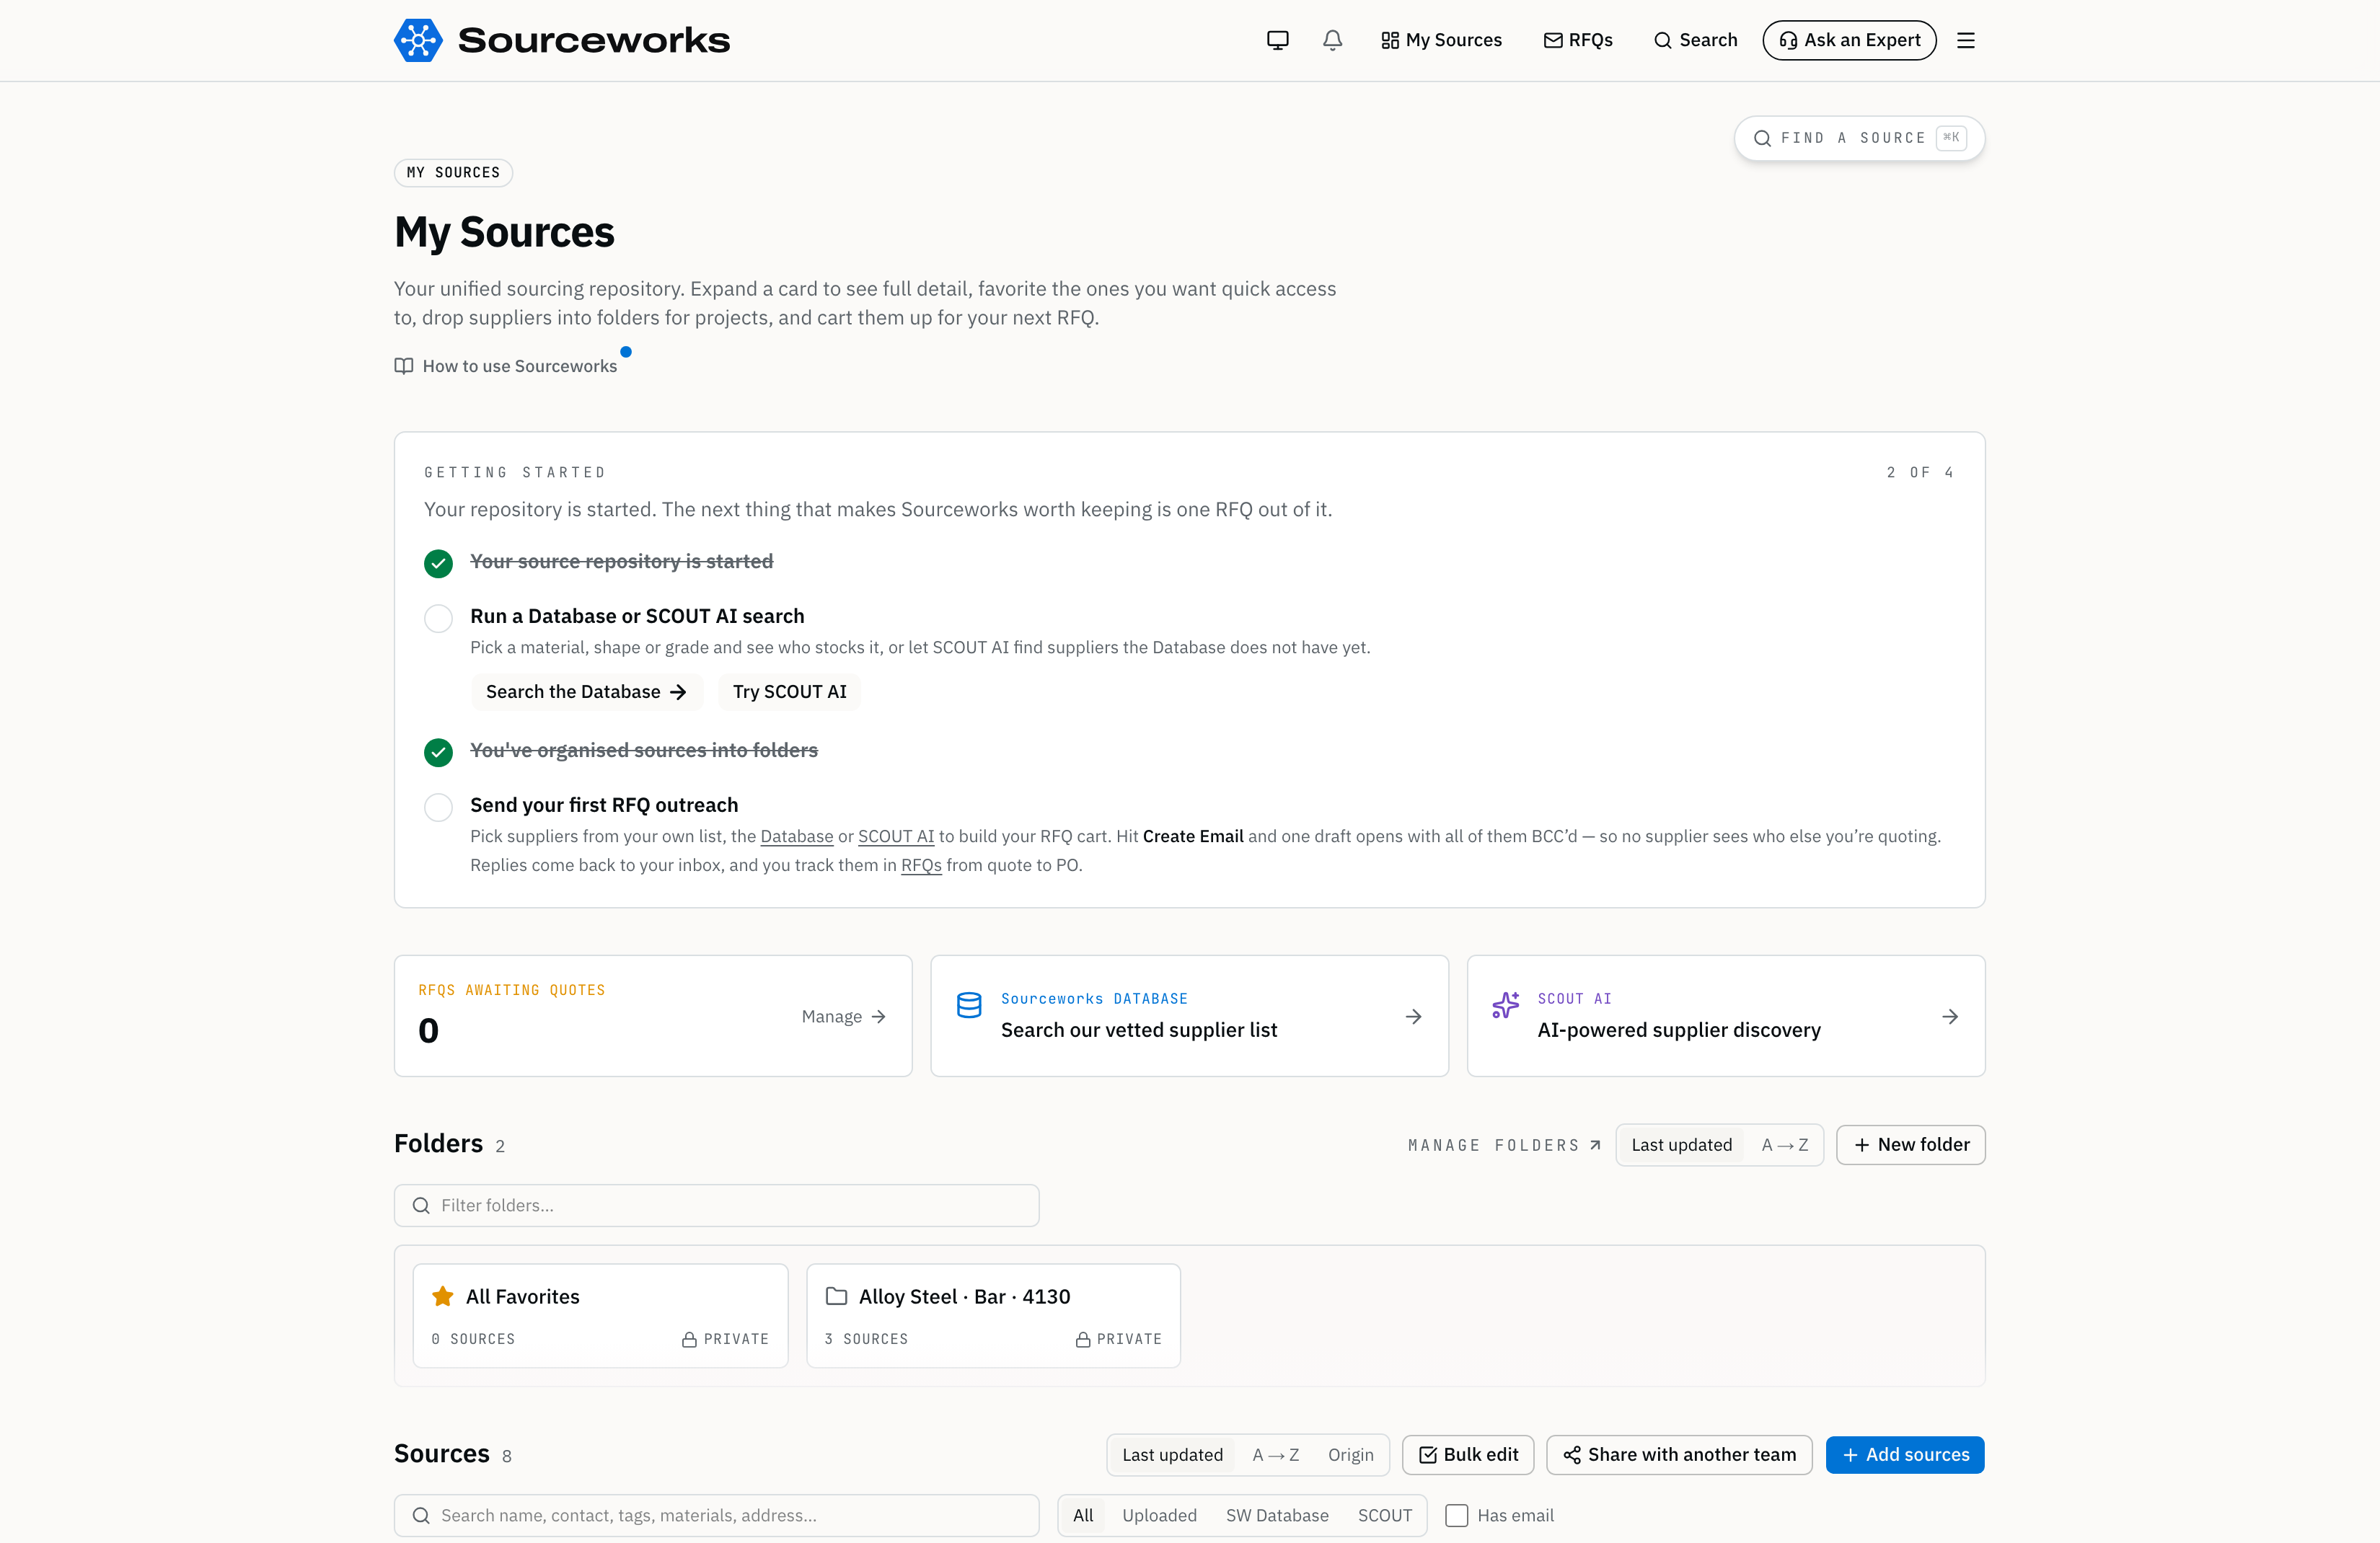
Task: Filter sources by SCOUT tab
Action: pos(1384,1515)
